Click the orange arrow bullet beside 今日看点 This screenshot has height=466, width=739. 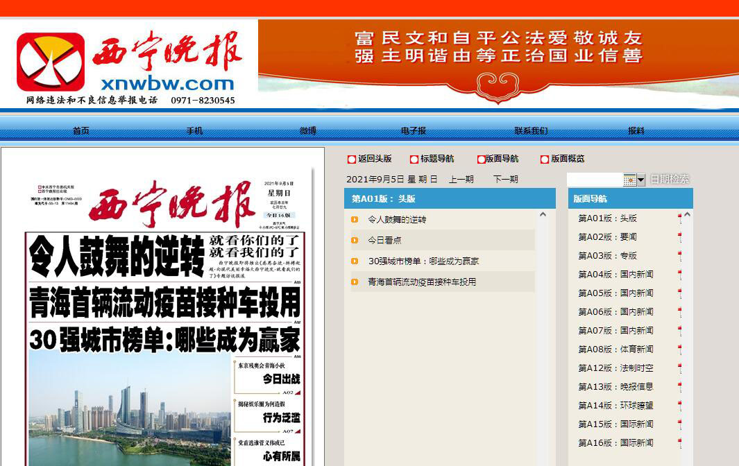[355, 241]
